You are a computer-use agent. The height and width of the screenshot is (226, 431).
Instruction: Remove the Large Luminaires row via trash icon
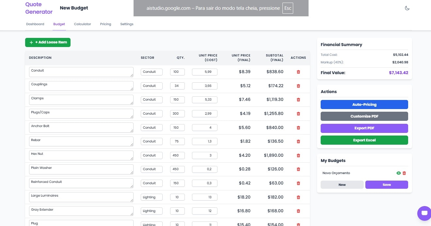point(298,197)
